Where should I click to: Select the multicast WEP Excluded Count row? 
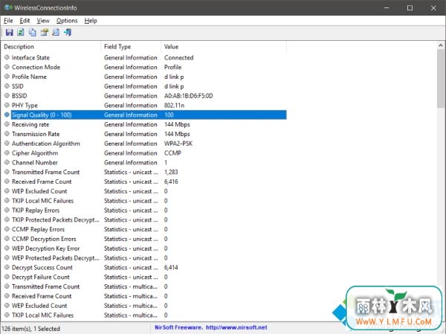point(144,306)
